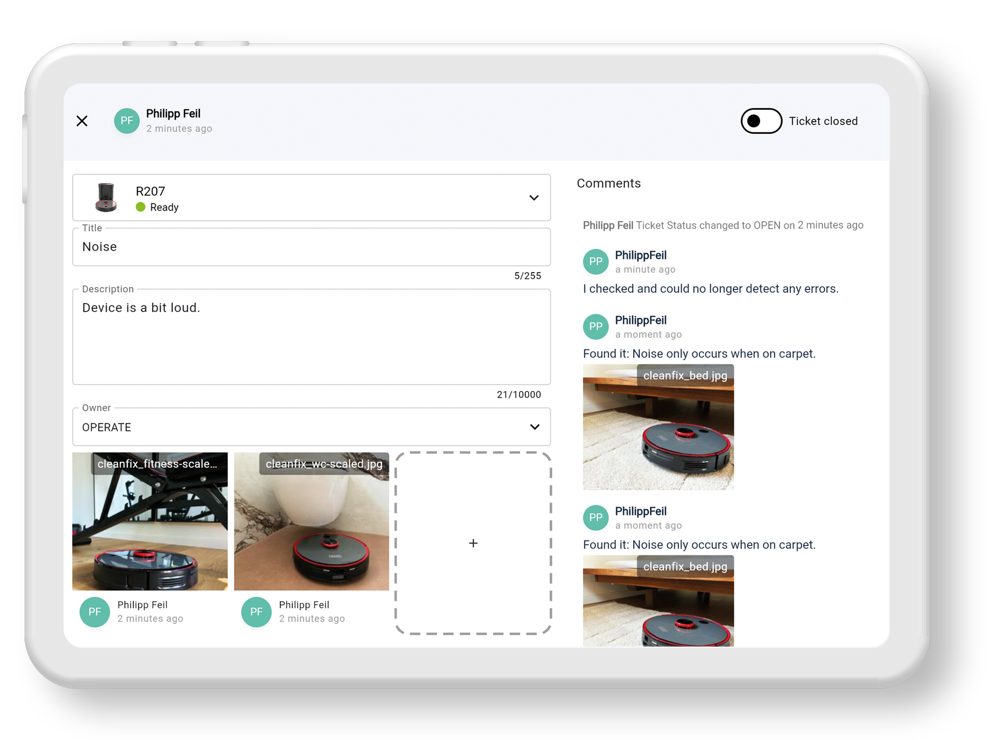
Task: Open cleanfix_wc-scaled.jpg image thumbnail
Action: click(x=311, y=521)
